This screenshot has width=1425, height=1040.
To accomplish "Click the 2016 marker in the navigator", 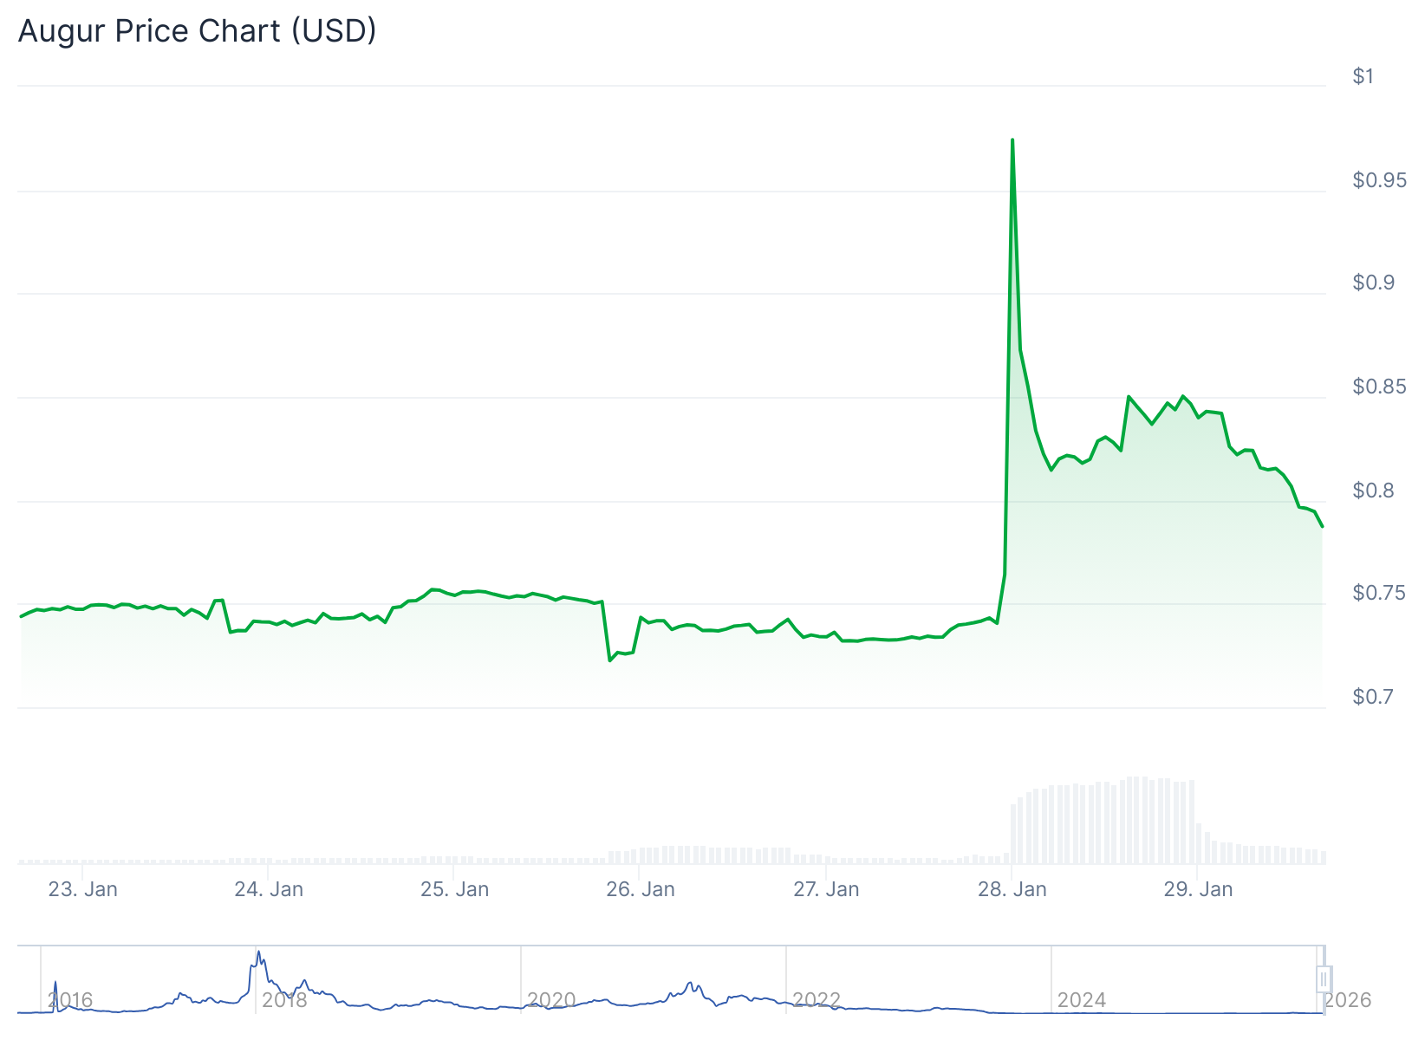I will [70, 1000].
